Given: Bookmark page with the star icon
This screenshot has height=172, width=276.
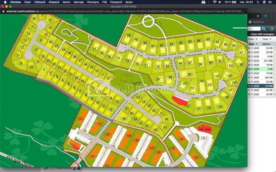Looking at the screenshot, I should 257,16.
